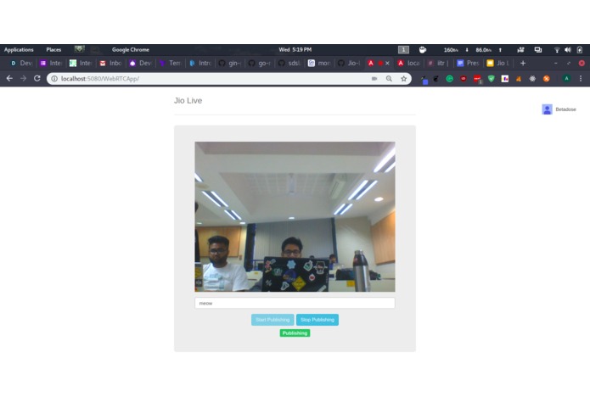Viewport: 590px width, 419px height.
Task: Open the volume indicator in top bar
Action: click(568, 49)
